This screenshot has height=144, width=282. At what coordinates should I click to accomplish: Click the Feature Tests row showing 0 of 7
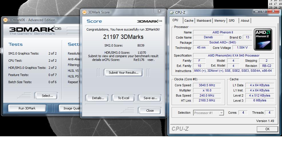click(x=32, y=75)
